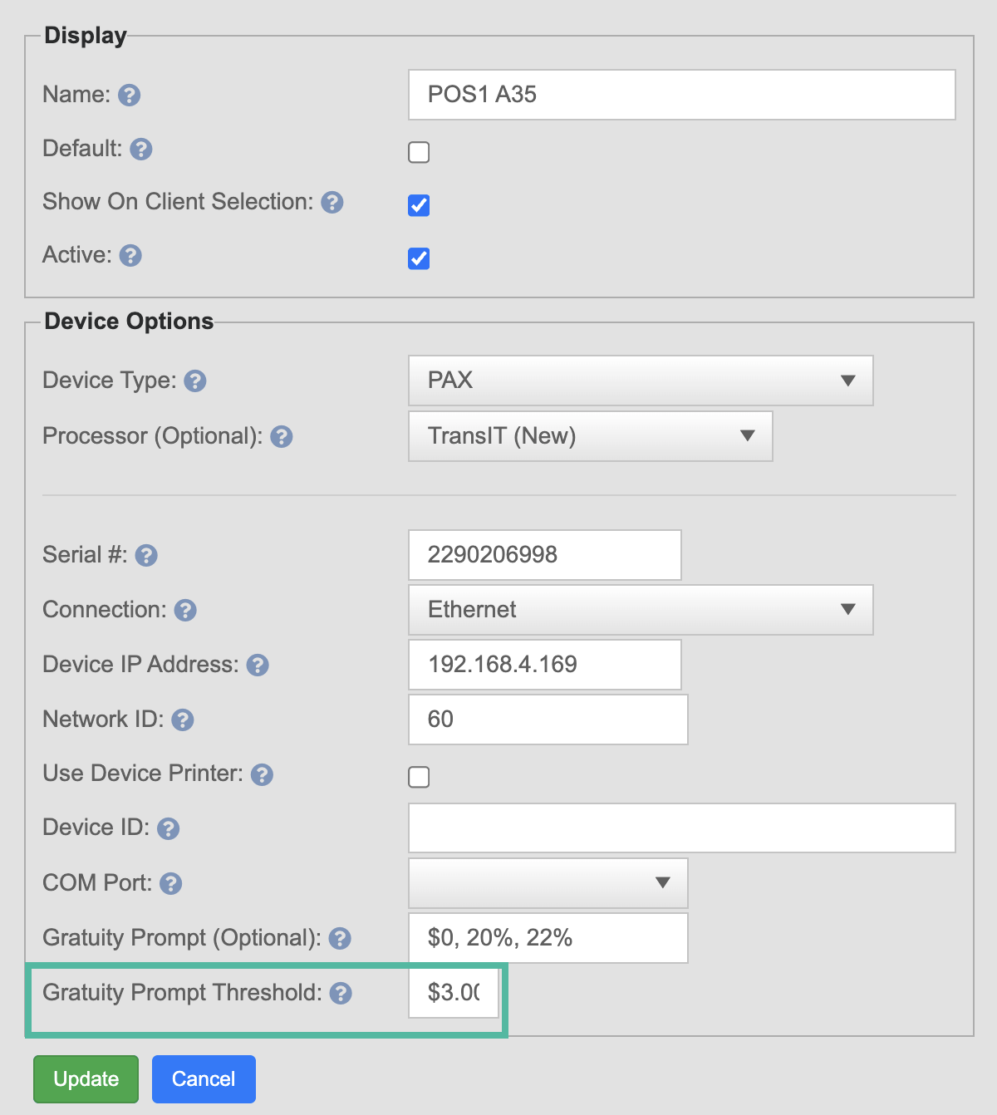
Task: Uncheck the Active checkbox
Action: click(x=419, y=258)
